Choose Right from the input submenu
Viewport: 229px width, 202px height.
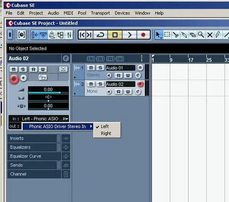point(106,133)
